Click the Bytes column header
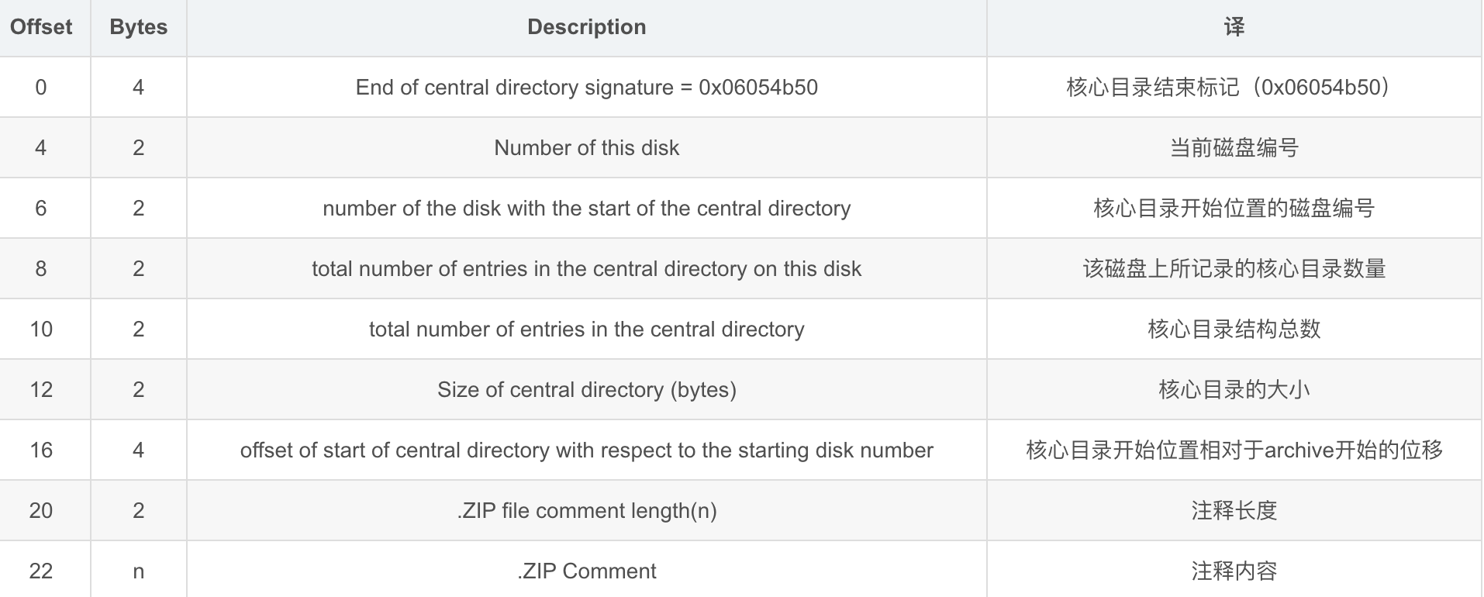 tap(138, 27)
